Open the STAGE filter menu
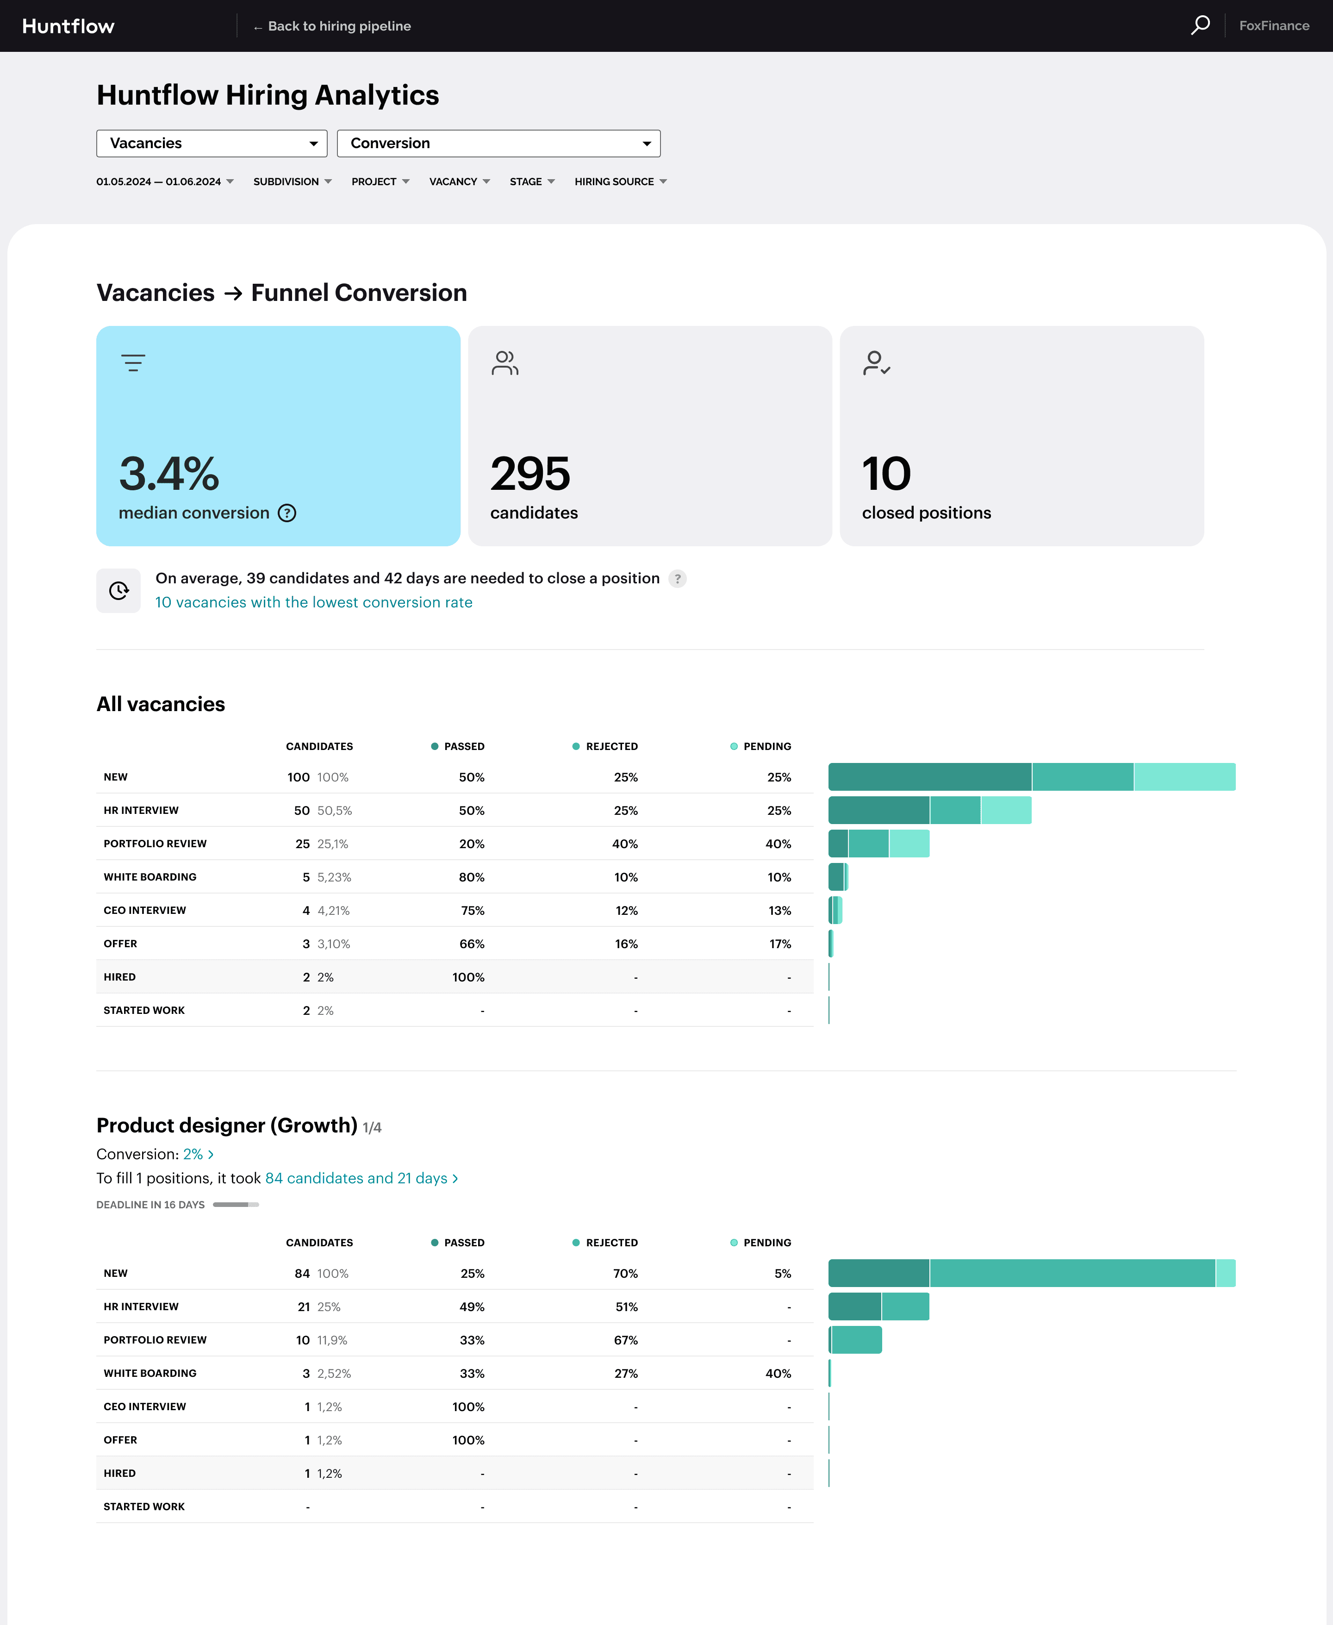 532,182
